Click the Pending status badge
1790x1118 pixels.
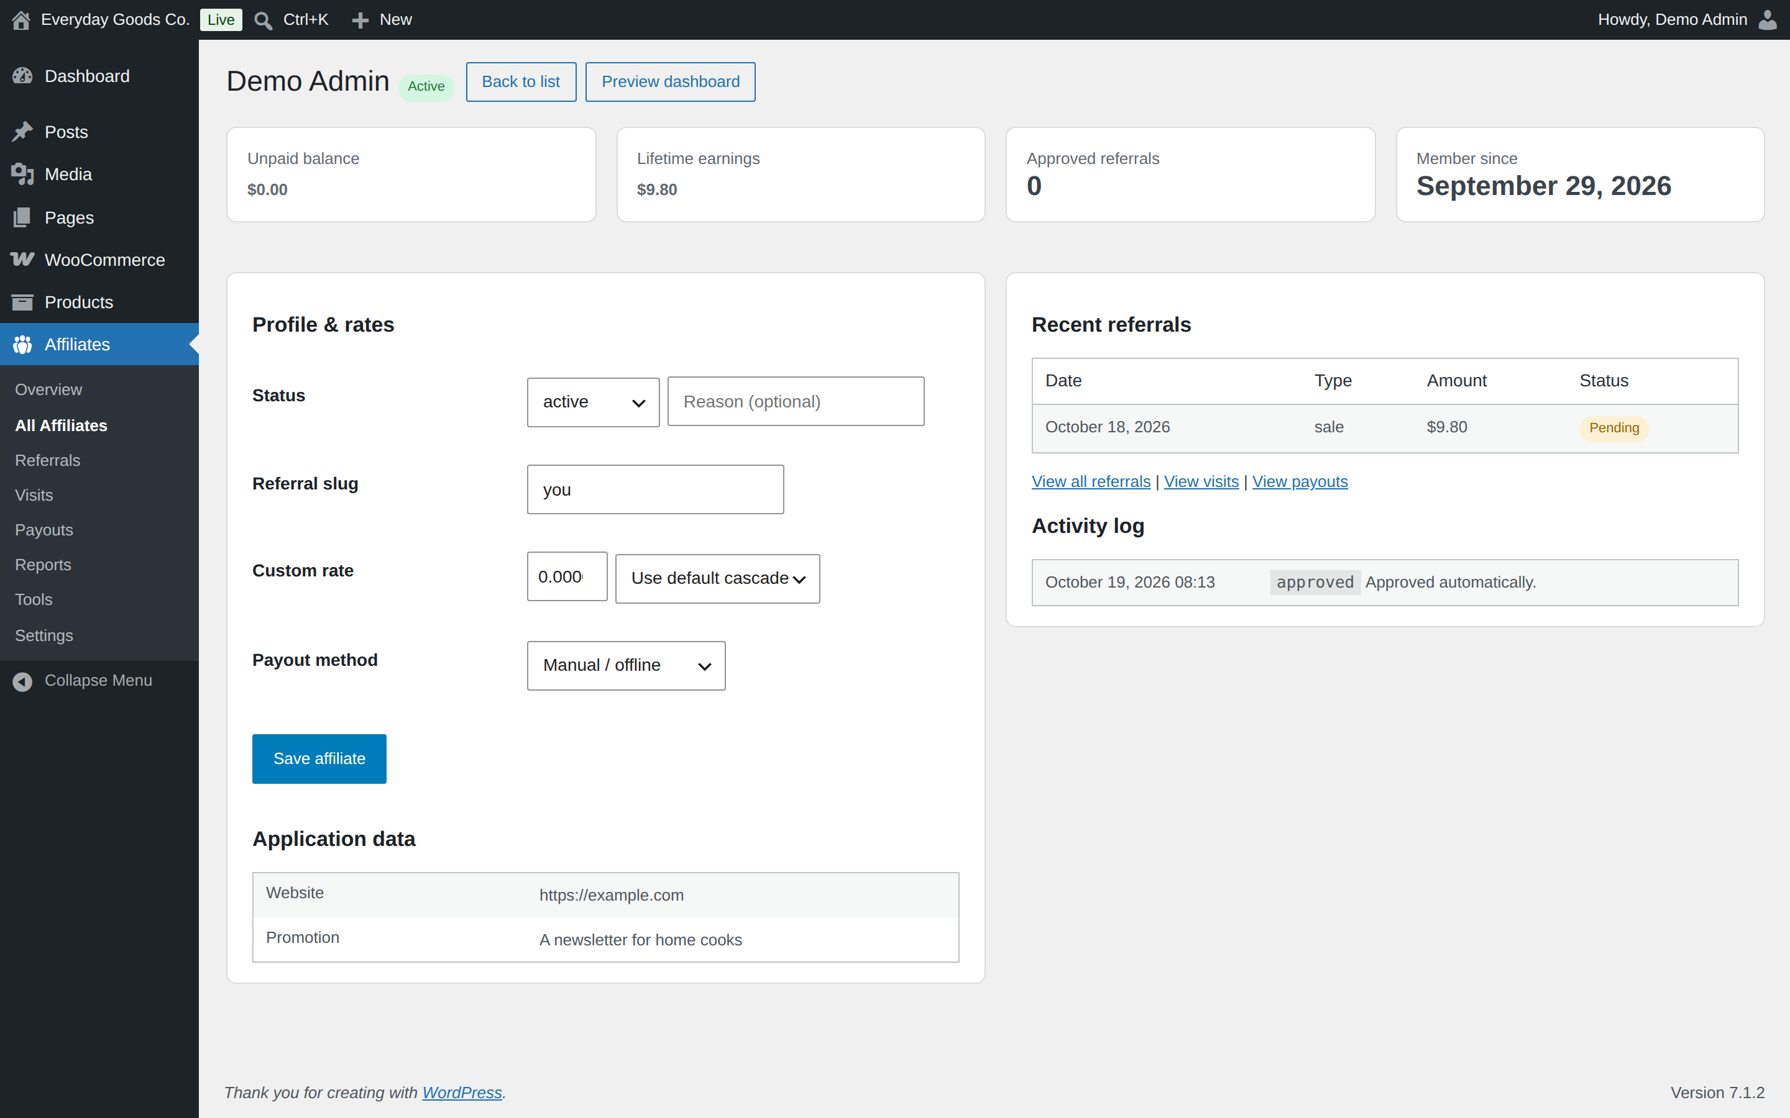click(x=1614, y=428)
